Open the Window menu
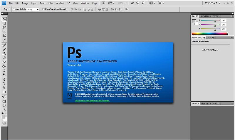This screenshot has width=235, height=140. pos(85,3)
